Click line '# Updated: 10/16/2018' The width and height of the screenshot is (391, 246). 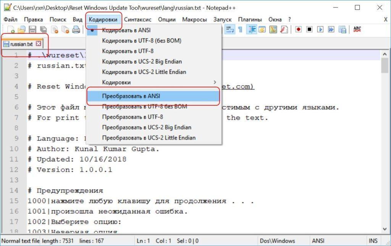[77, 159]
